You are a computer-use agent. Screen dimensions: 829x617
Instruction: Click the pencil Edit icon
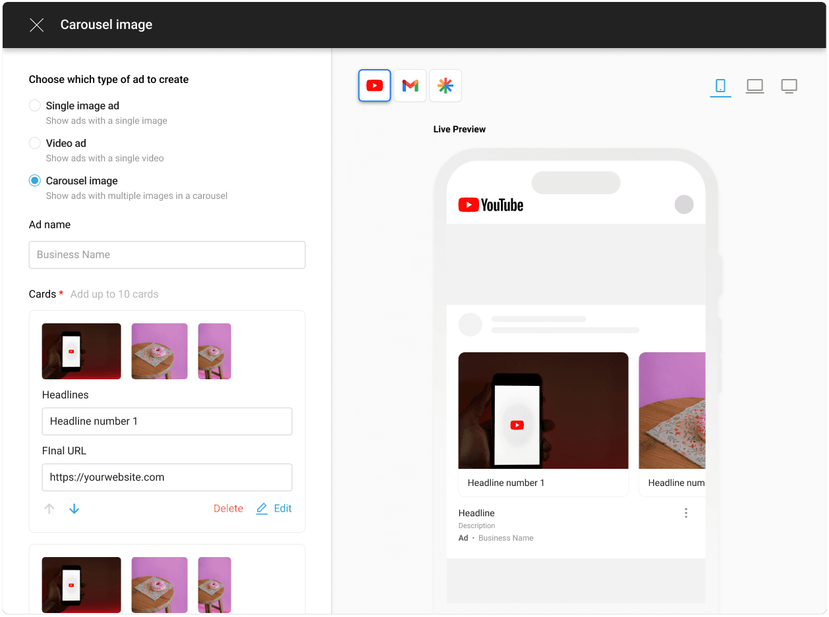tap(262, 508)
